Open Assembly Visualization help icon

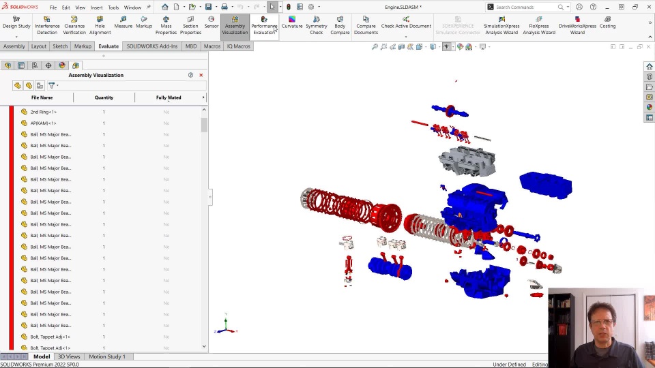[x=190, y=75]
